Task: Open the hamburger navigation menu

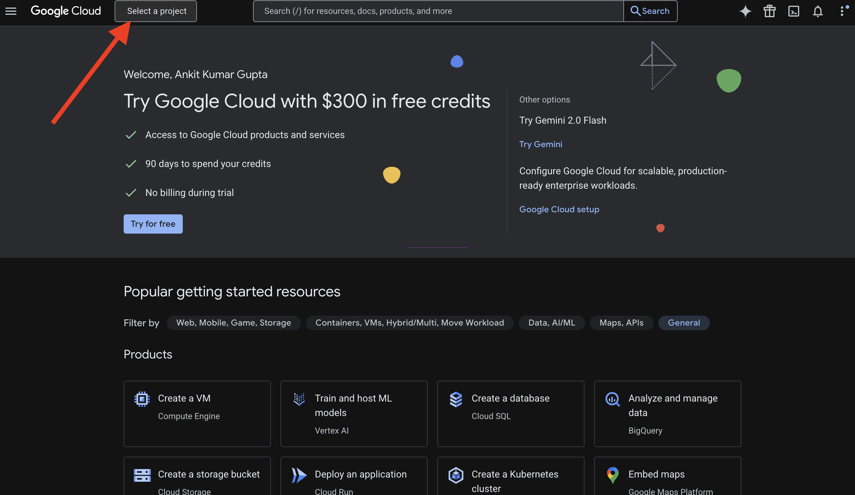Action: click(x=11, y=11)
